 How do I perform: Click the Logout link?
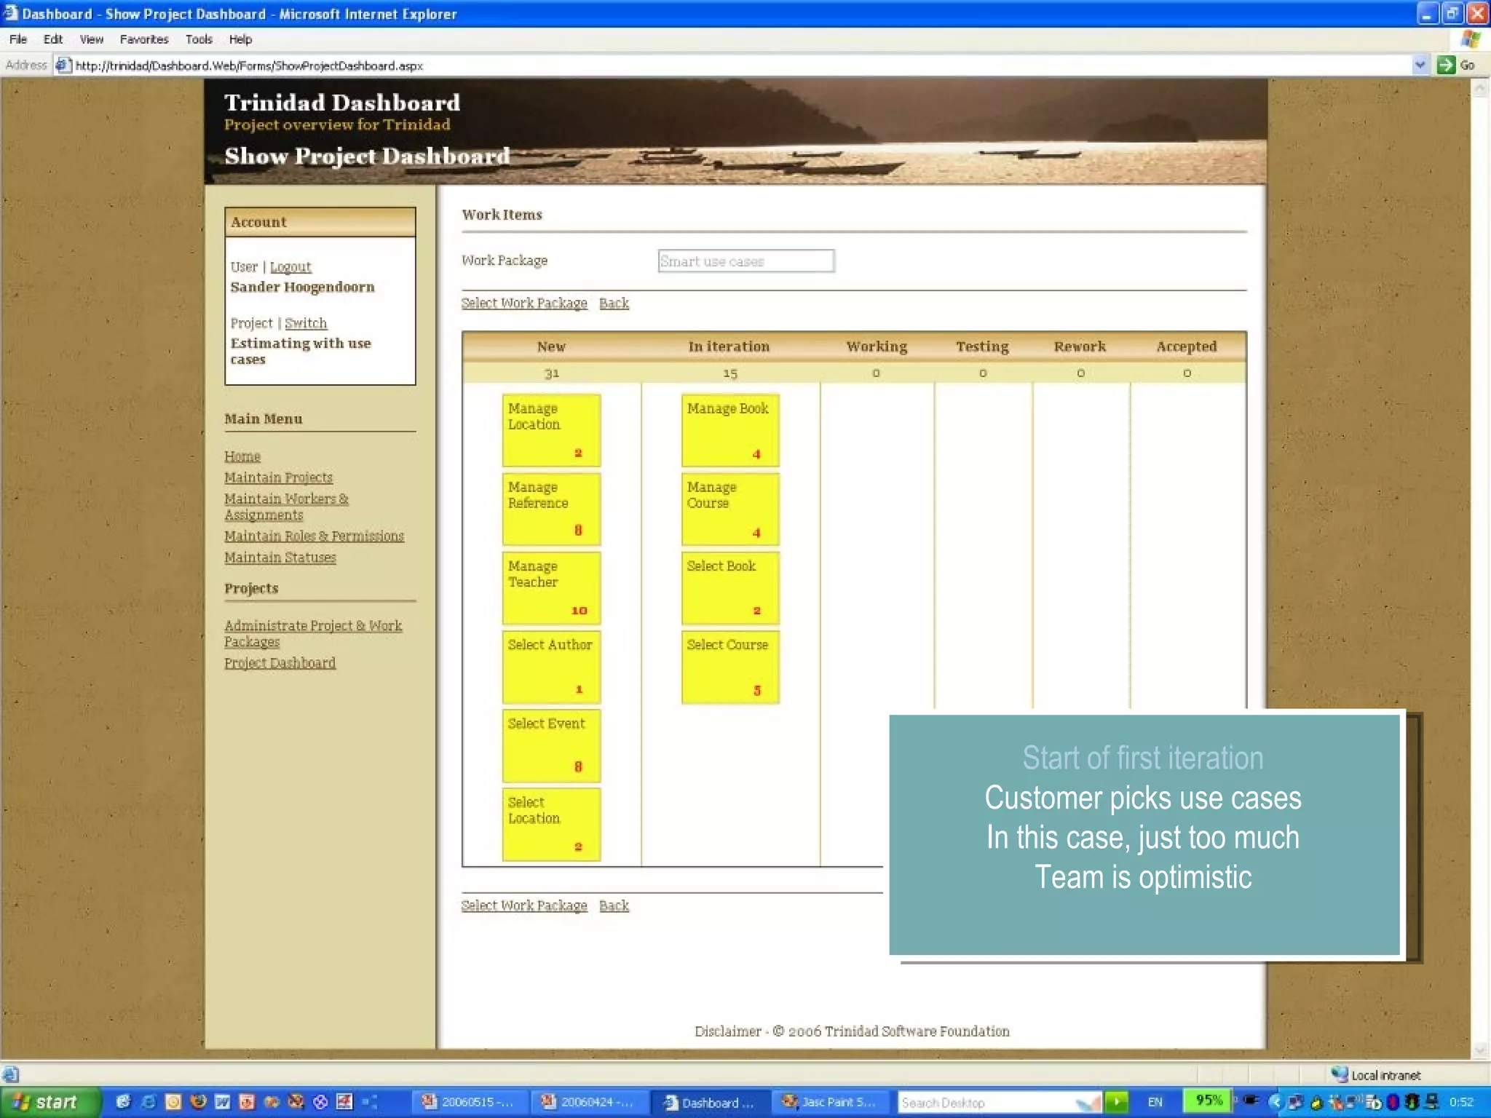click(x=290, y=267)
